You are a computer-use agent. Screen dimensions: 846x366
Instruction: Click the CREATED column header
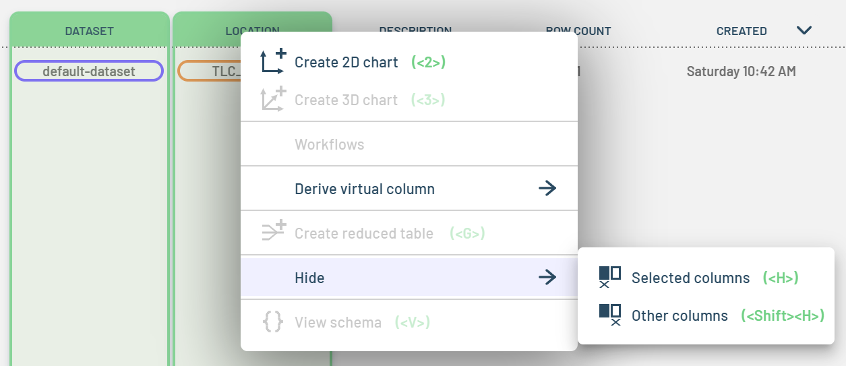742,31
